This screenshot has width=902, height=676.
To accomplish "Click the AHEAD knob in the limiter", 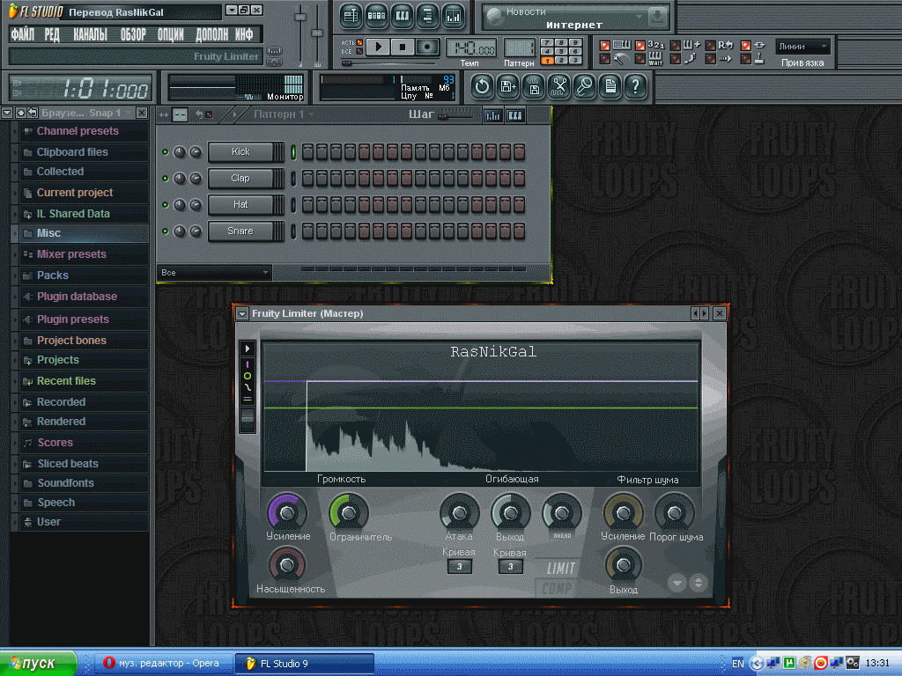I will (x=561, y=512).
